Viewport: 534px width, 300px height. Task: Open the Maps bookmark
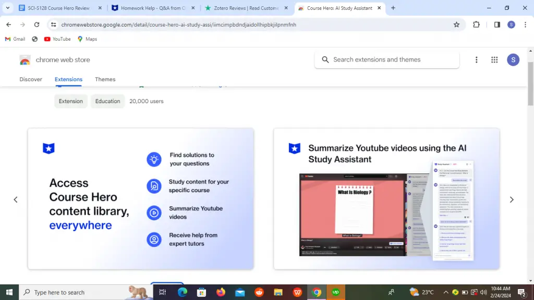click(x=87, y=39)
